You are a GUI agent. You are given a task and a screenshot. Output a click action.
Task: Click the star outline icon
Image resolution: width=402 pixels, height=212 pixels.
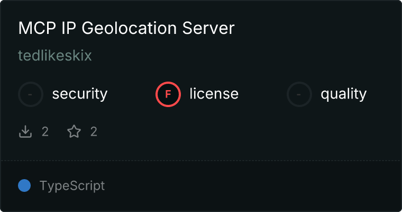click(74, 131)
